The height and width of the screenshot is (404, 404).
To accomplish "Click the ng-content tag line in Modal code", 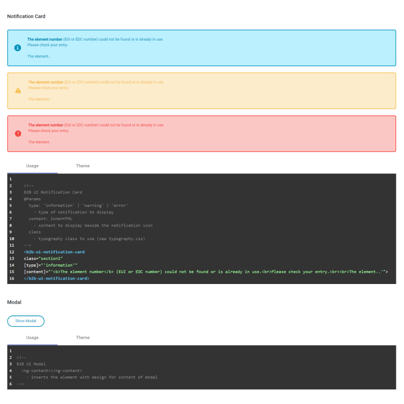I will (x=52, y=370).
